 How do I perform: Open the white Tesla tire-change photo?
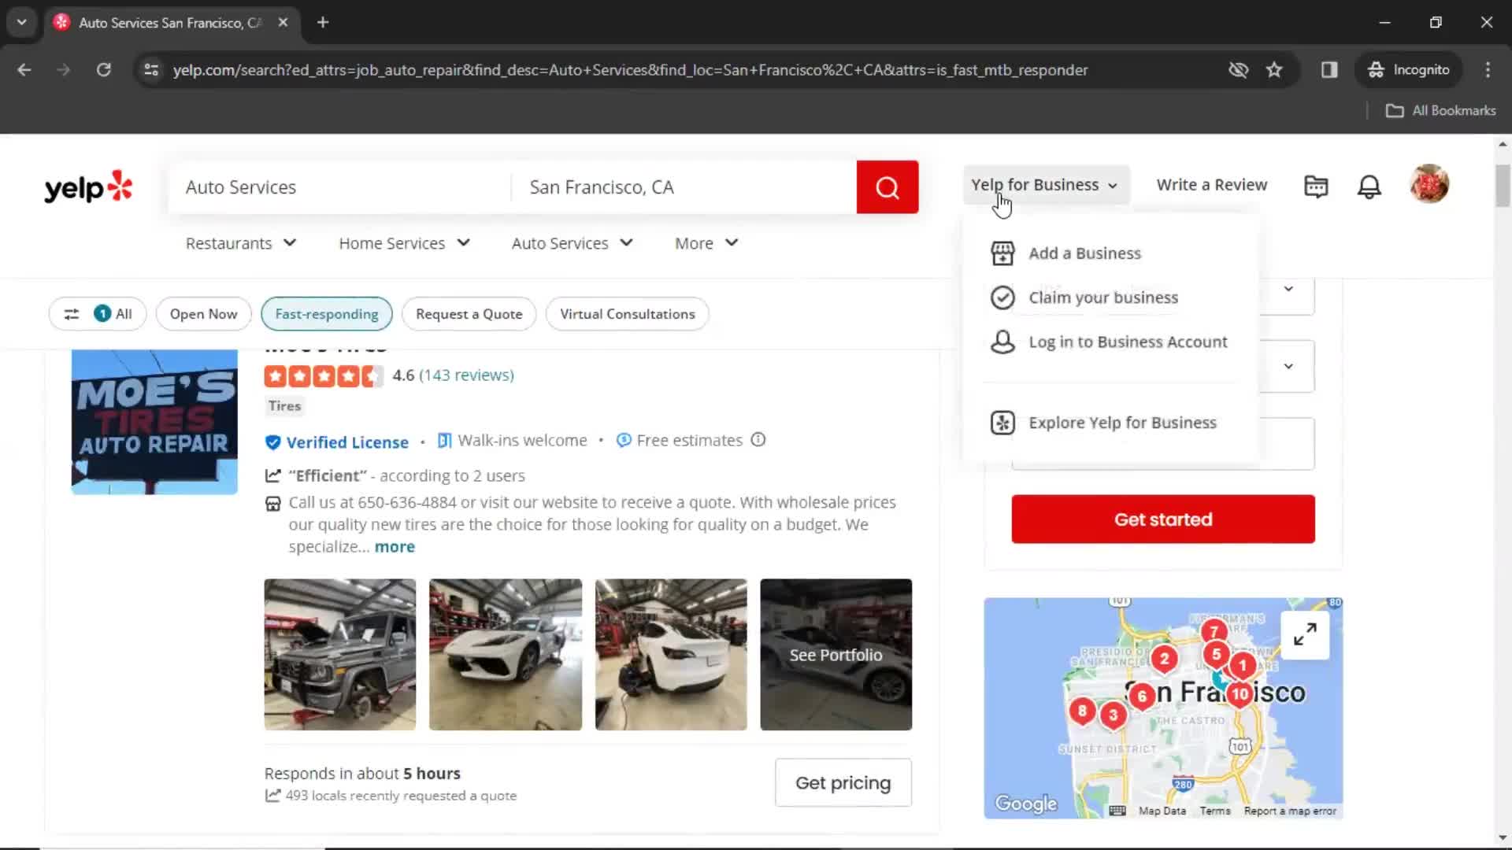[x=670, y=655]
